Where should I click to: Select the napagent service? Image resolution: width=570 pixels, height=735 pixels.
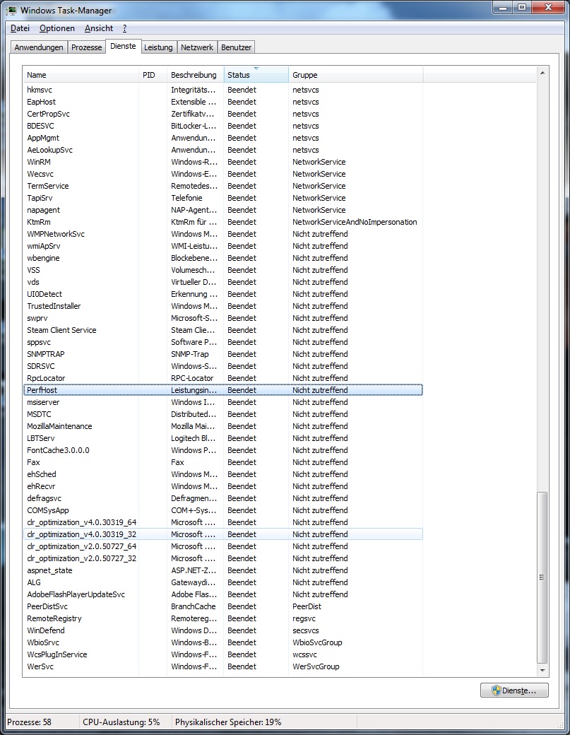click(223, 210)
